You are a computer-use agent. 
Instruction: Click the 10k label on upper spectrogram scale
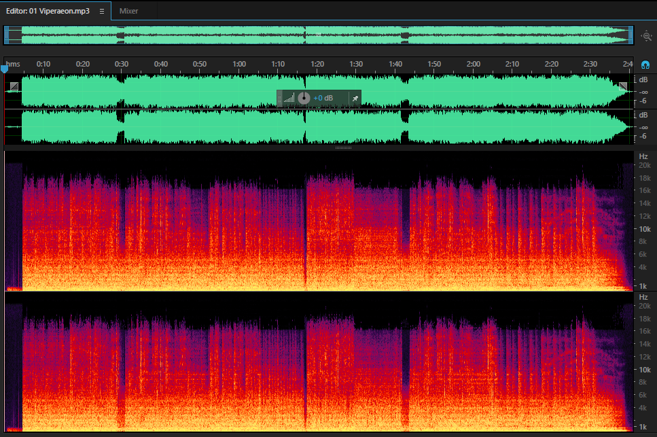644,229
